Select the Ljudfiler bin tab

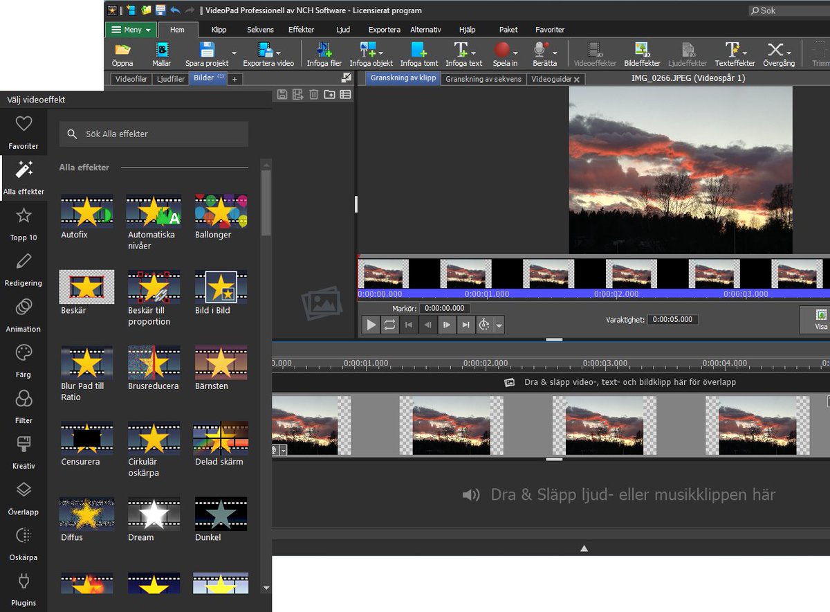(170, 79)
